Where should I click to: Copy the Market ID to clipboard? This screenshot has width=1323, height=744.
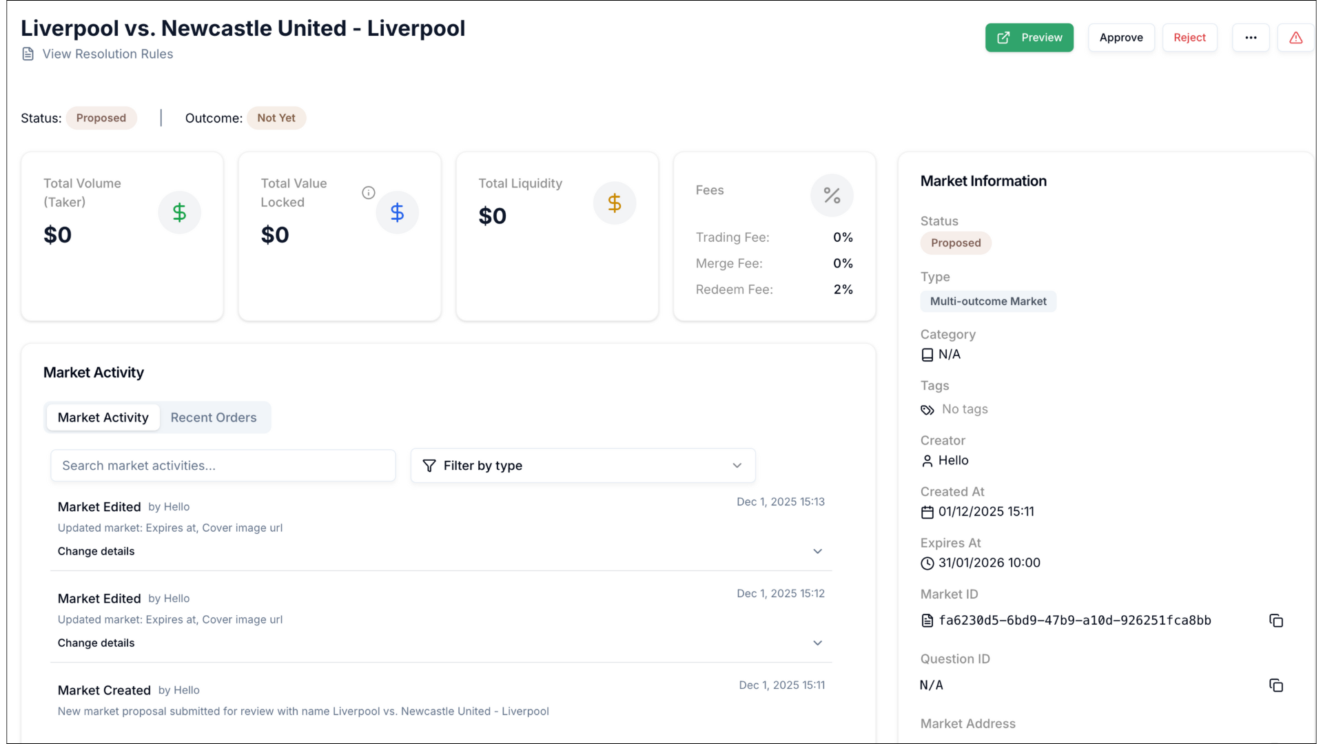pyautogui.click(x=1275, y=621)
